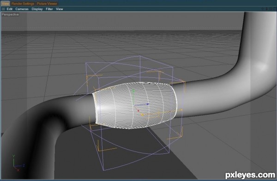Click the move camera pan icon
This screenshot has width=277, height=181.
point(263,9)
